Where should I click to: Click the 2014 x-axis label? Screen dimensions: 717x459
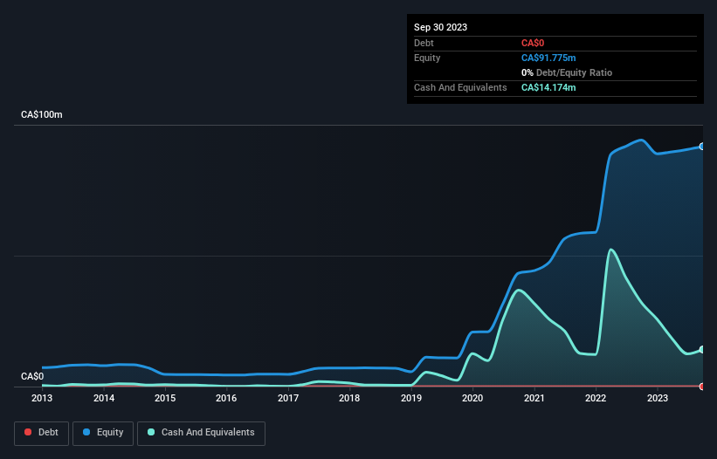[104, 398]
